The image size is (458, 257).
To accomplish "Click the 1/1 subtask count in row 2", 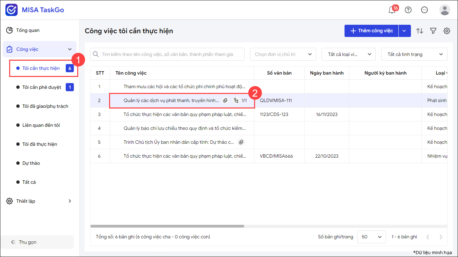I will pyautogui.click(x=244, y=101).
